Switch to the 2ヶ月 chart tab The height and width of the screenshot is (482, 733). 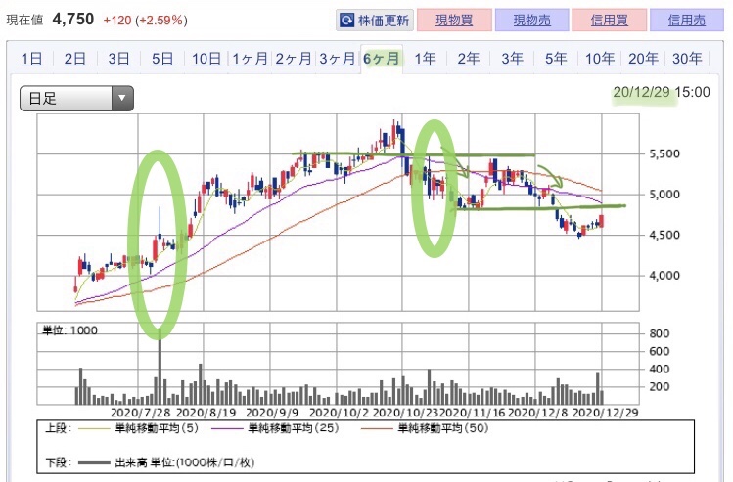(x=294, y=59)
